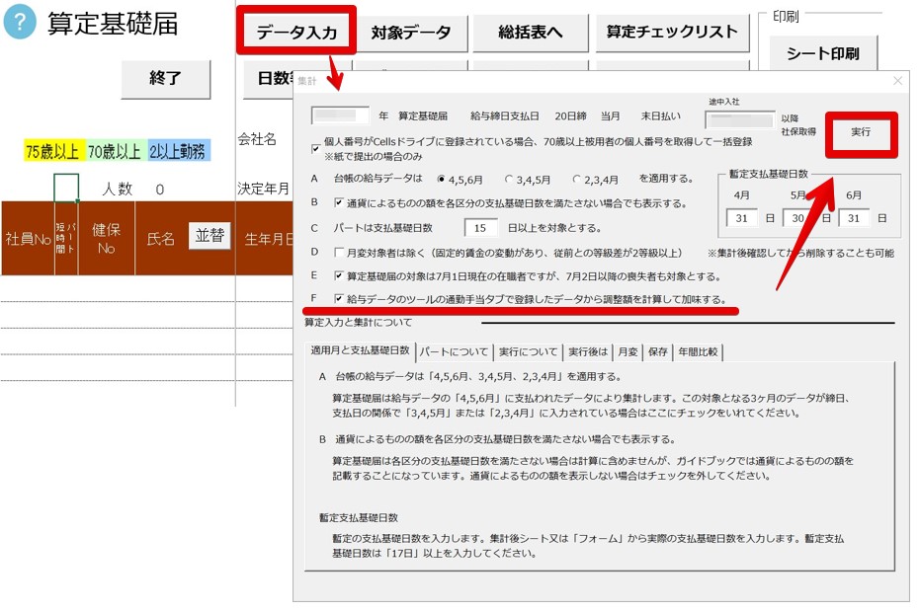Open the 算定チェックリスト button

click(x=672, y=33)
